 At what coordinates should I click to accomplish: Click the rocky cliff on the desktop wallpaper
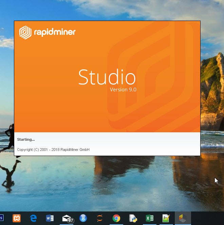click(x=212, y=92)
